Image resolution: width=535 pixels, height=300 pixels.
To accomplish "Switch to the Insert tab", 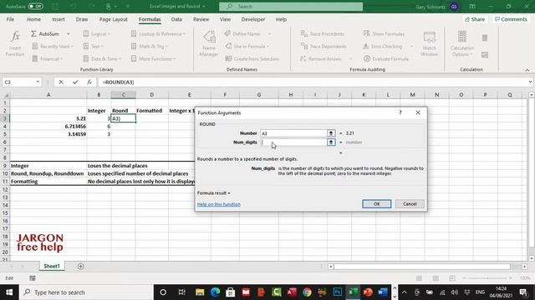I will point(59,19).
